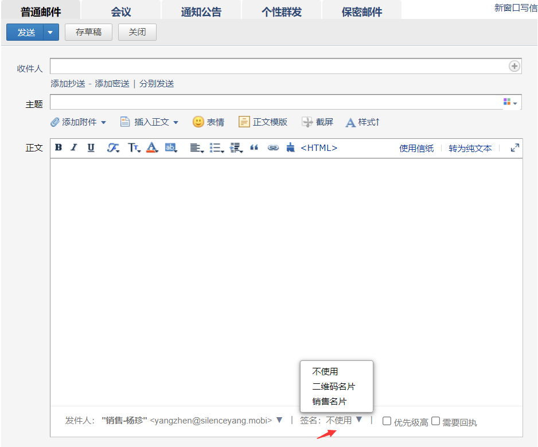The height and width of the screenshot is (447, 538).
Task: Select 销售名片 from the signature menu
Action: [x=329, y=401]
